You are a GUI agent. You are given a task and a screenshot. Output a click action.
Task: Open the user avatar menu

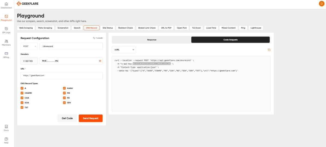coord(321,4)
